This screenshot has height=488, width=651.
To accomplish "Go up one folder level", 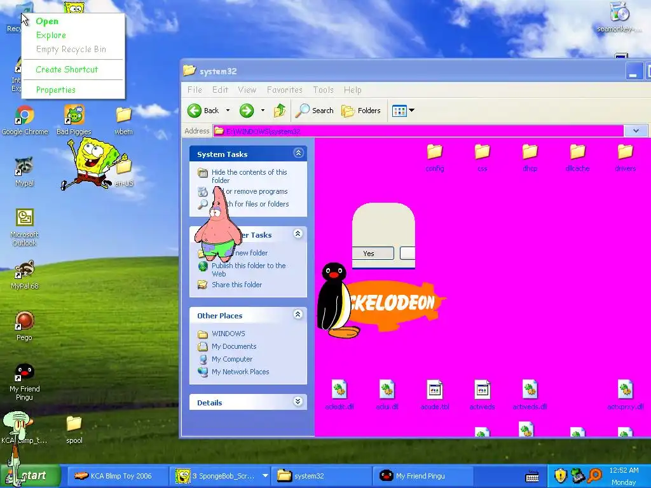I will [280, 111].
